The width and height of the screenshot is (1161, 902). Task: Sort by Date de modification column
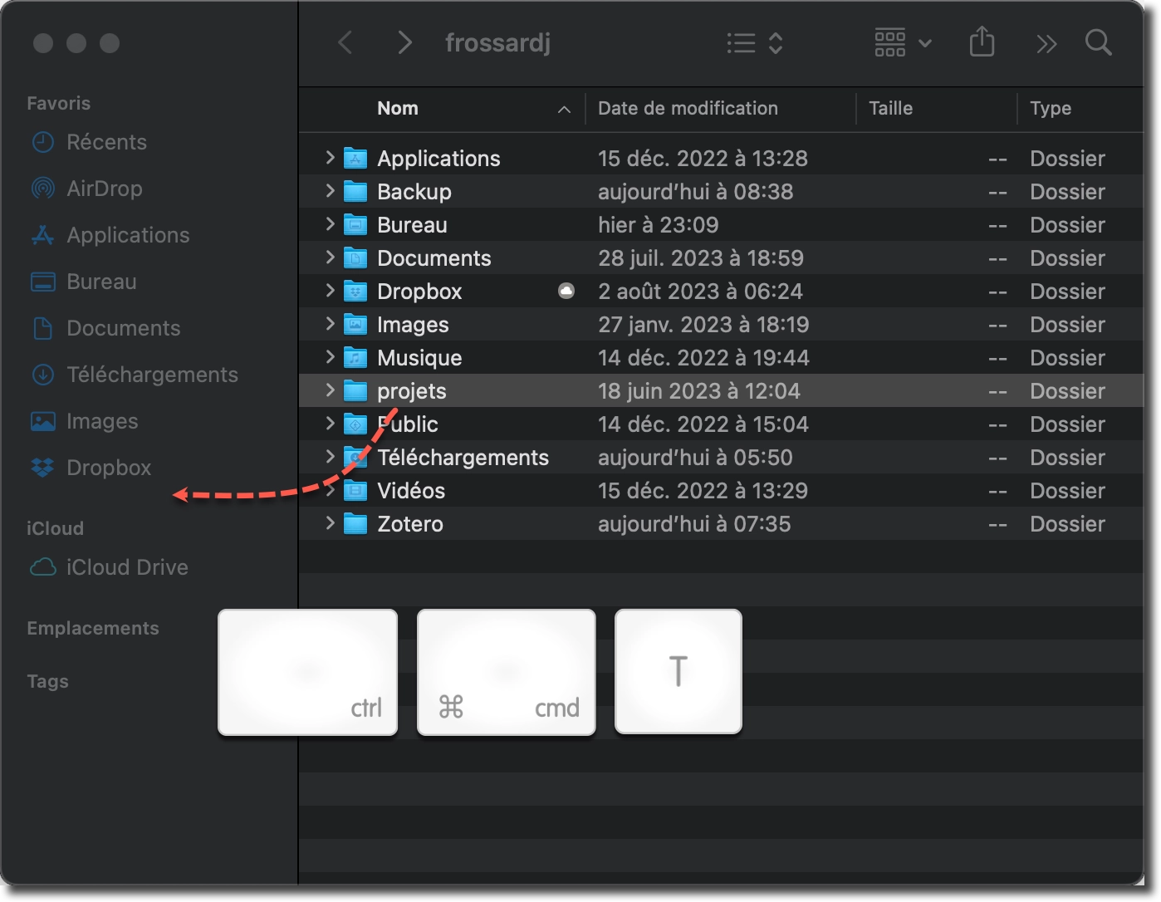[688, 108]
